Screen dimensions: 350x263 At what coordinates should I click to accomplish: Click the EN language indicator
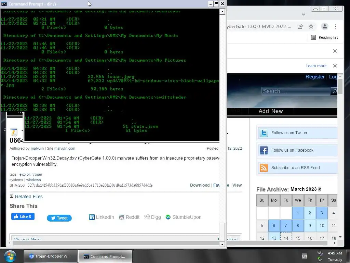point(305,256)
